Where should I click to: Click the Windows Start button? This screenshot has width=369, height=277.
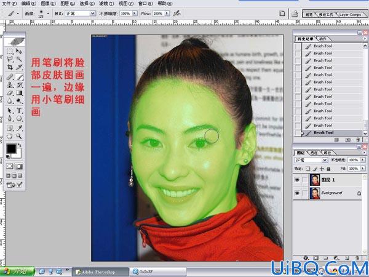(17, 271)
